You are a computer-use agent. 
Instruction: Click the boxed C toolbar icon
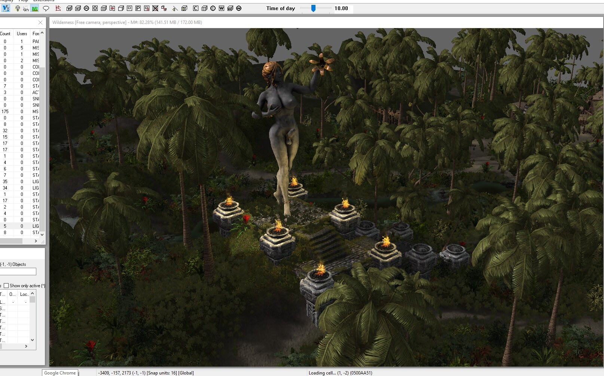(195, 8)
